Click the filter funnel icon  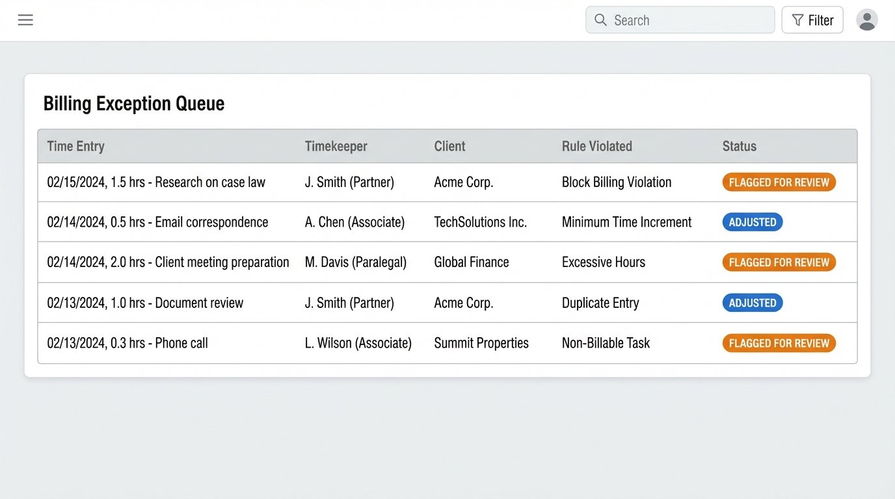(798, 20)
